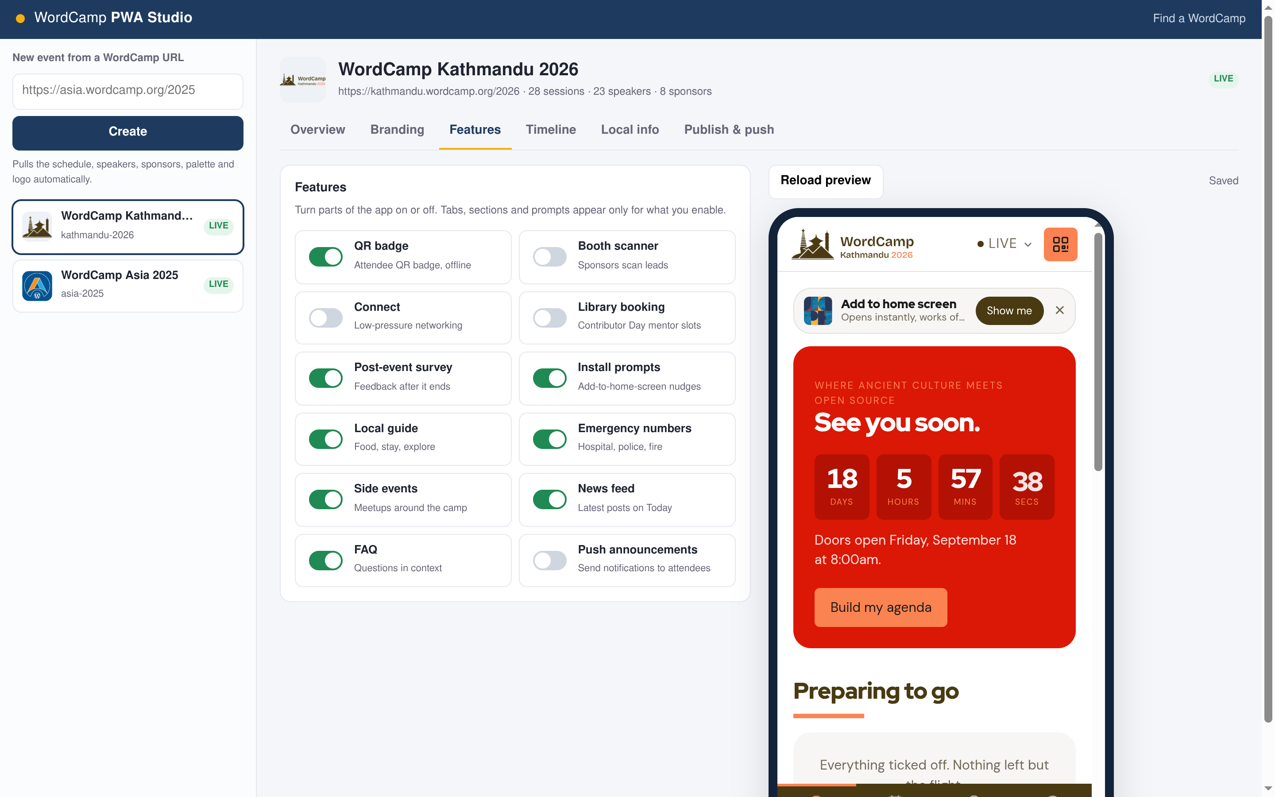Image resolution: width=1275 pixels, height=797 pixels.
Task: Click the WordCamp URL input field
Action: coord(127,91)
